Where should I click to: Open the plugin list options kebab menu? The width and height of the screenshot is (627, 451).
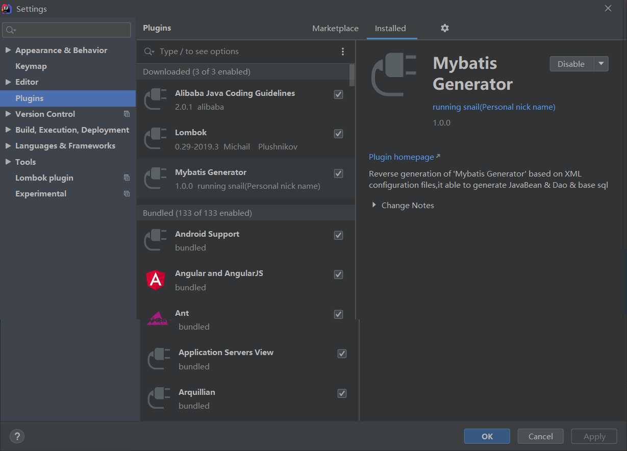(x=343, y=52)
